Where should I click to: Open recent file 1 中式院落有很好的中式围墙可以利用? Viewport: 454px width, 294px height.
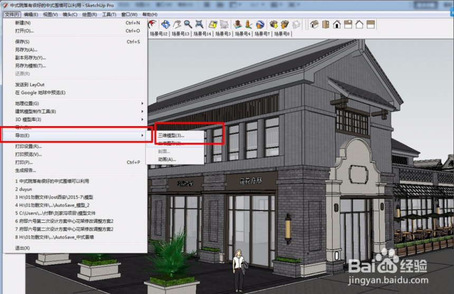click(75, 181)
